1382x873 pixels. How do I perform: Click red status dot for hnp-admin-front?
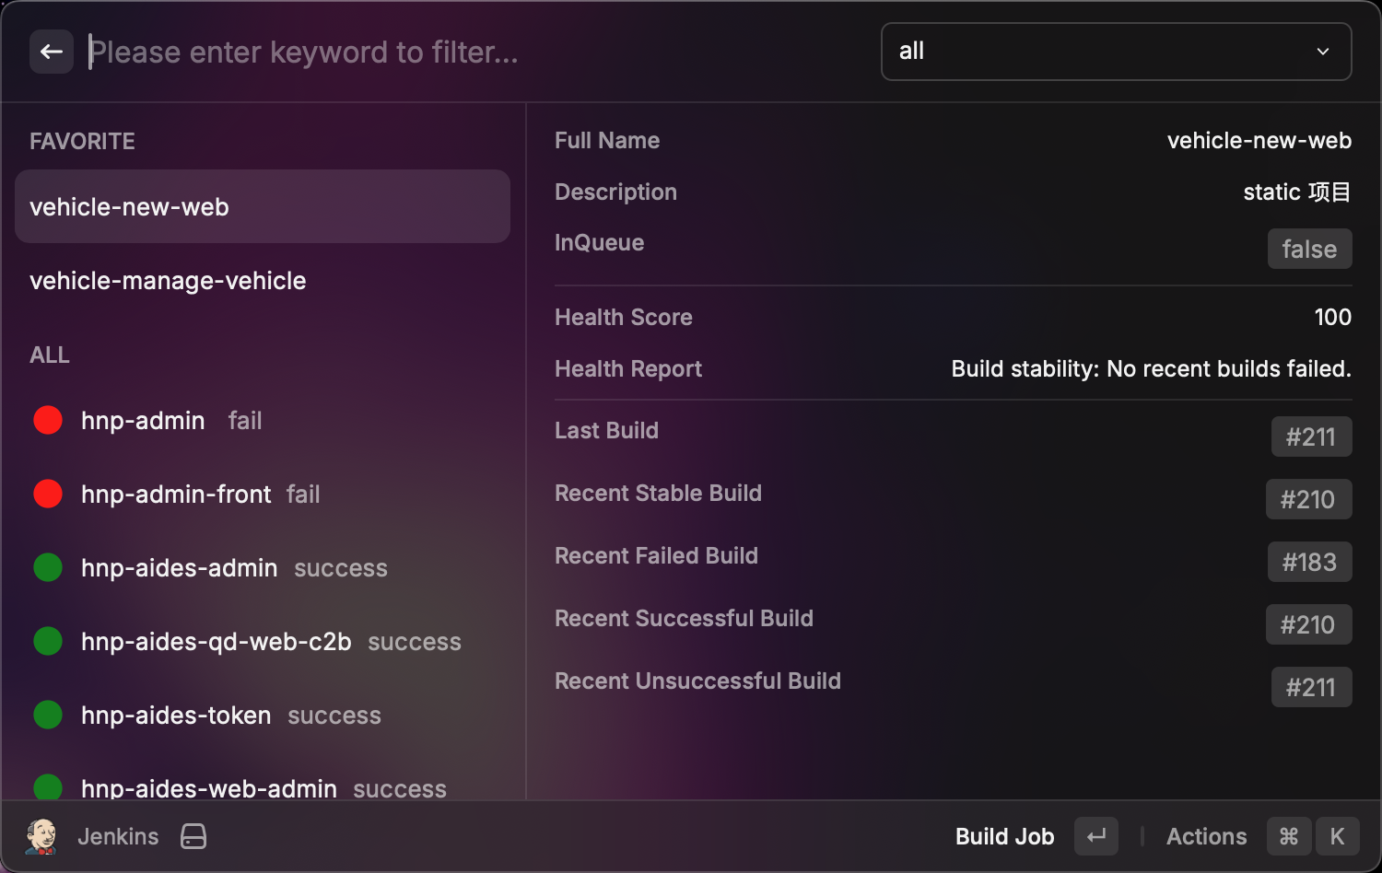click(48, 494)
